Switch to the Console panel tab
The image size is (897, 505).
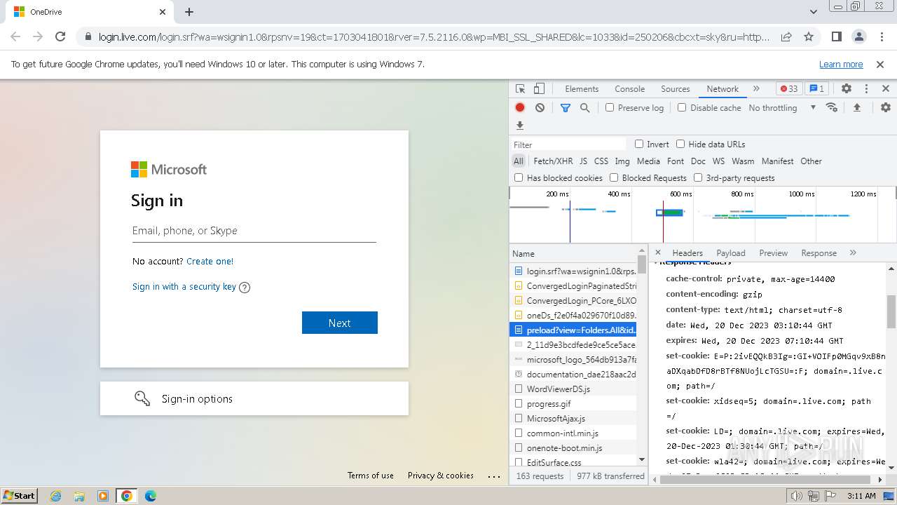point(629,89)
